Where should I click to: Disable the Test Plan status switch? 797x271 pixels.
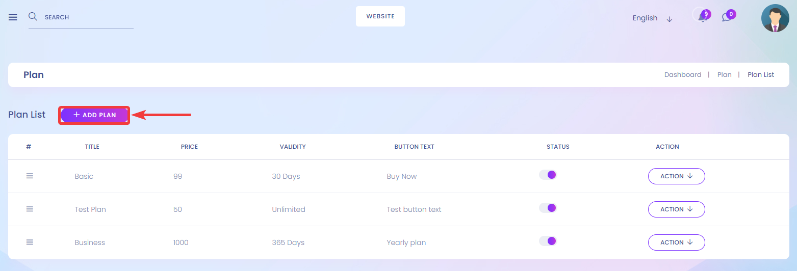click(548, 208)
